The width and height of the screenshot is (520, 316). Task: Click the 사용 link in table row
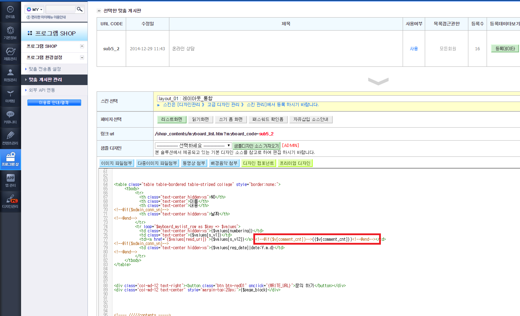[414, 49]
